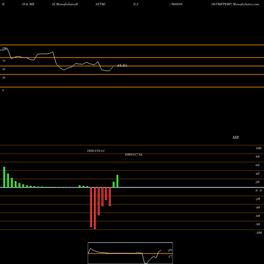264x264 pixels.
Task: Click the value 17 in the mini chart
Action: pos(170,257)
